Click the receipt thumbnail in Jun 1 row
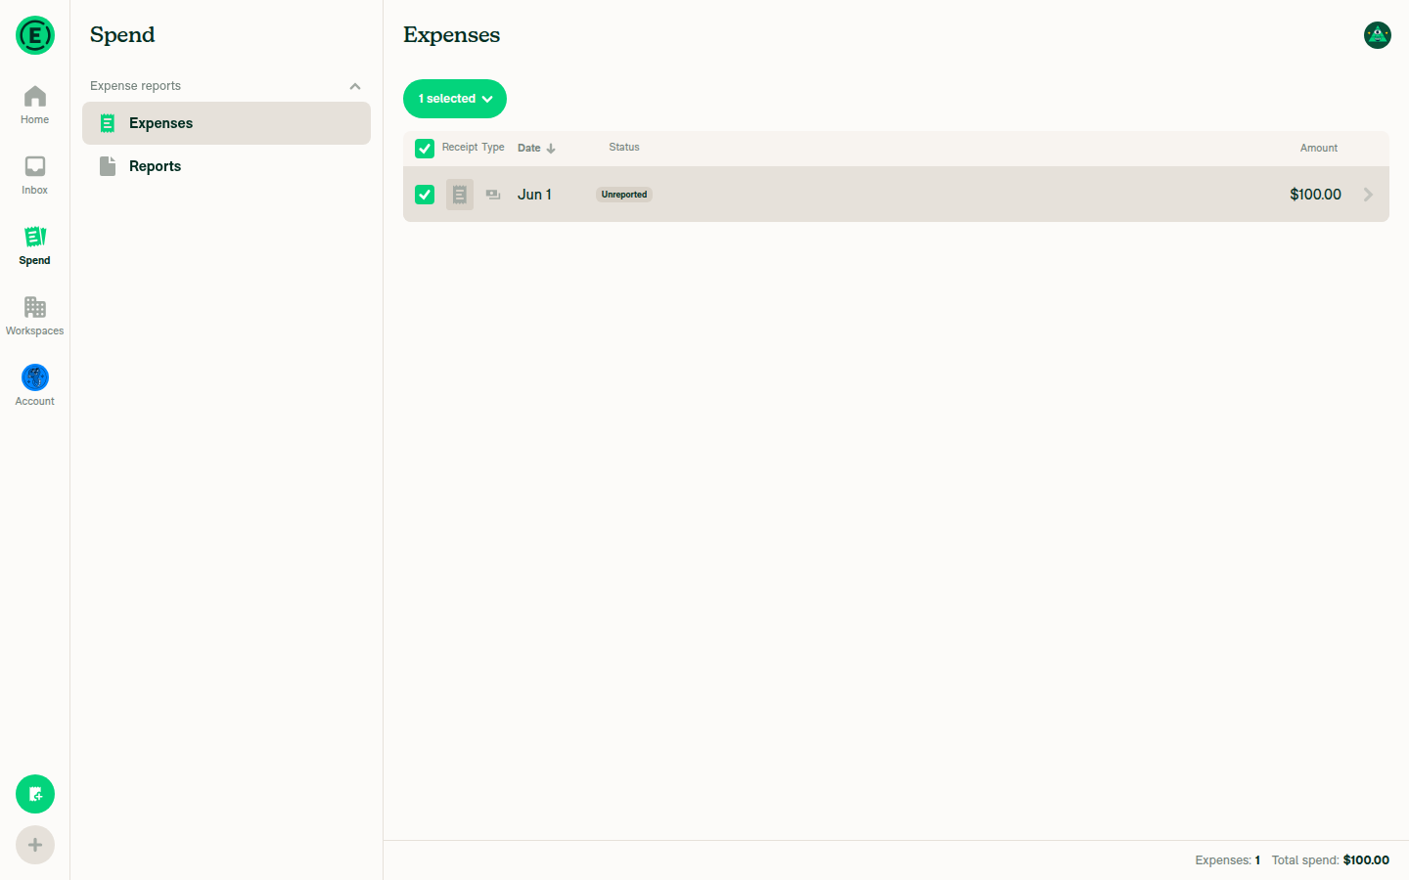The height and width of the screenshot is (880, 1409). pyautogui.click(x=460, y=195)
